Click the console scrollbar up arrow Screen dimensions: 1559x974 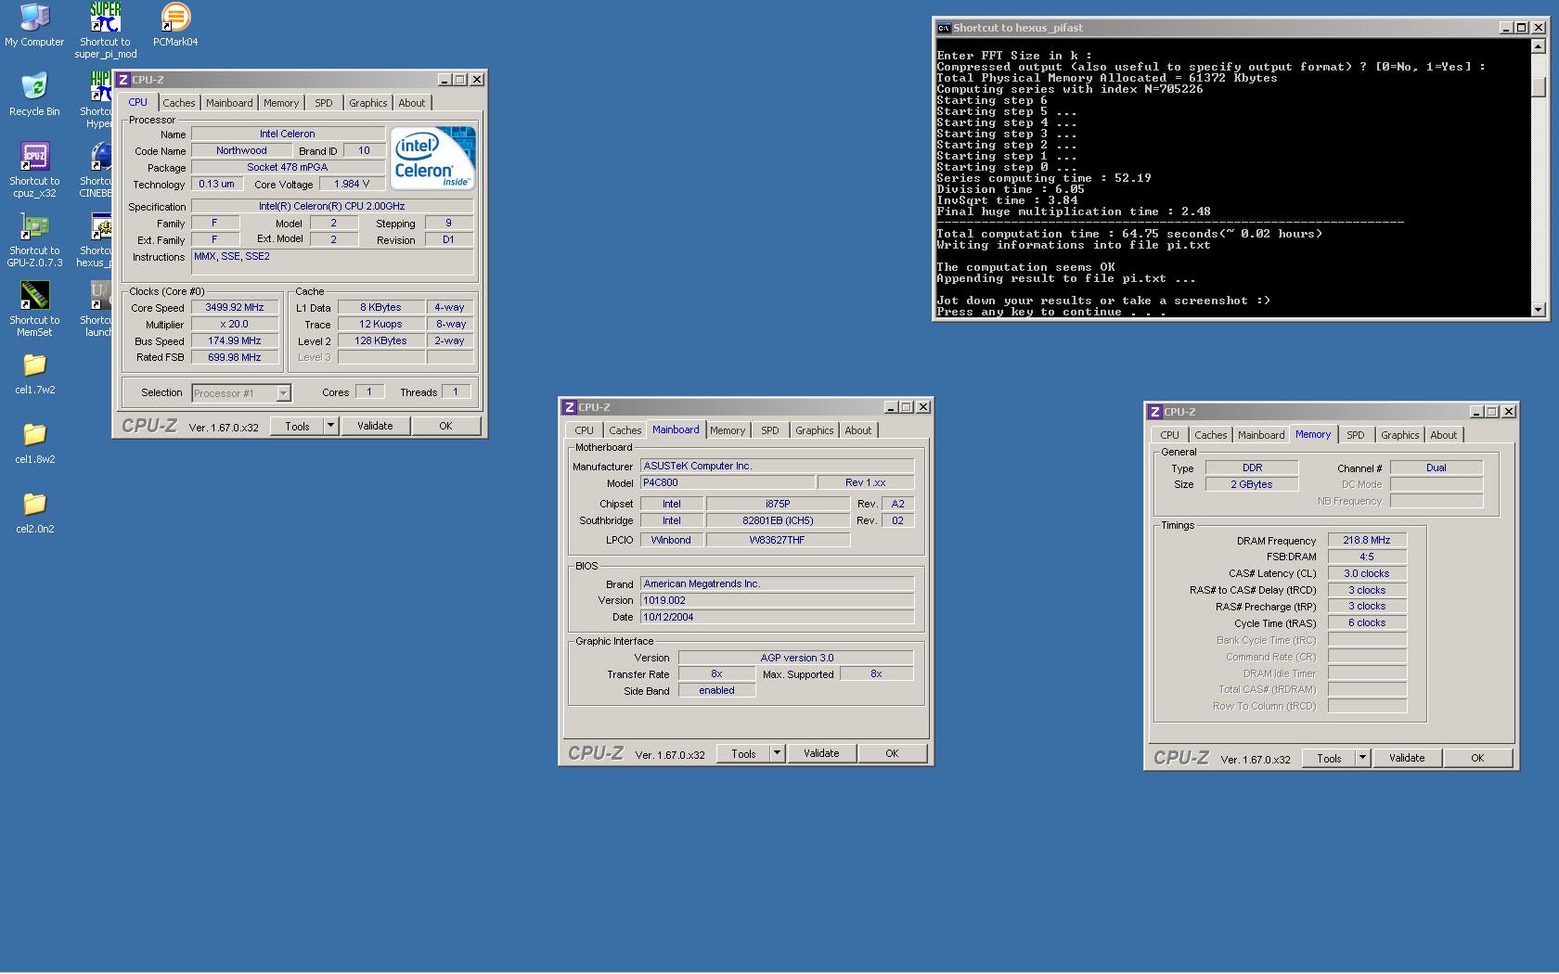pyautogui.click(x=1538, y=46)
